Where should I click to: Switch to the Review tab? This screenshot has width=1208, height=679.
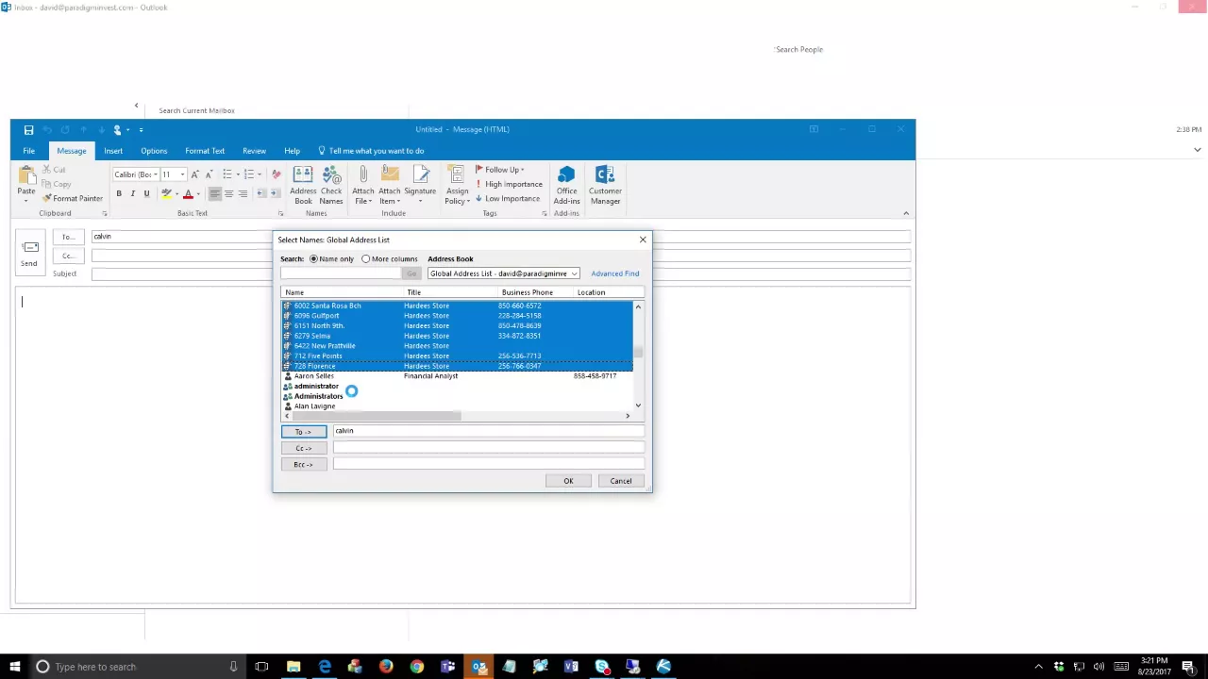tap(254, 151)
